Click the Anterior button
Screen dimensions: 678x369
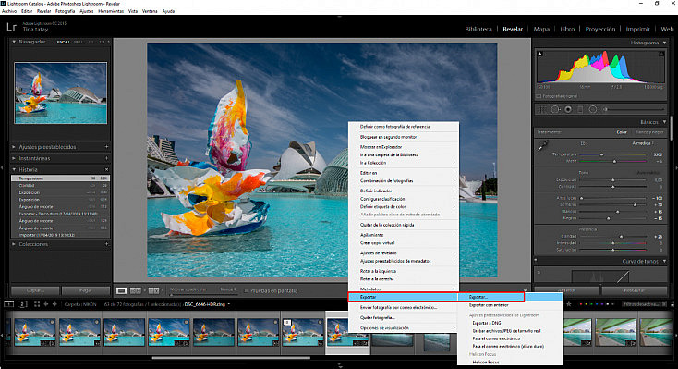[567, 290]
